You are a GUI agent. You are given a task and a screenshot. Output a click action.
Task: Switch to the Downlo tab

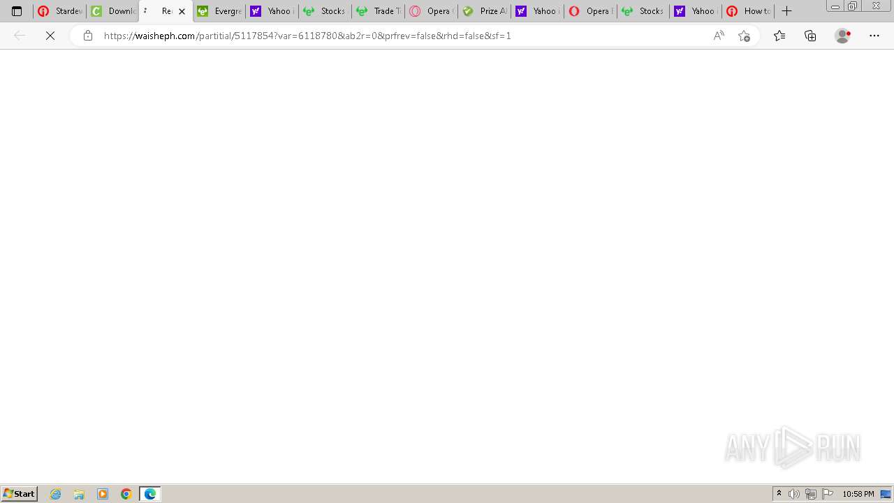click(113, 11)
